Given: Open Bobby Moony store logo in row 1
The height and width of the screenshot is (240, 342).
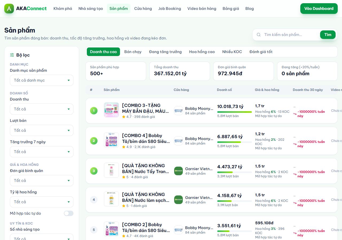Looking at the screenshot, I should click(x=178, y=111).
